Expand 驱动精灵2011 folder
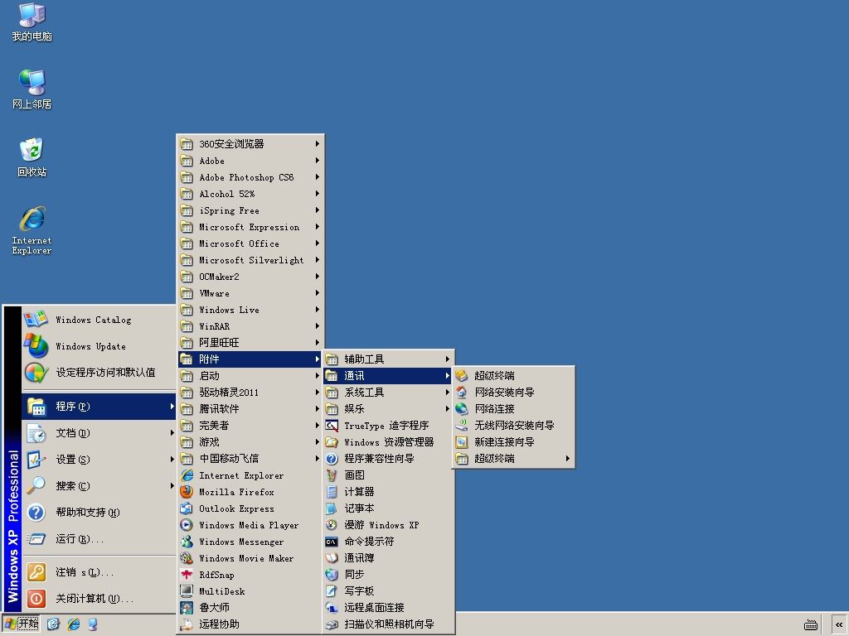Viewport: 849px width, 636px height. [x=250, y=392]
